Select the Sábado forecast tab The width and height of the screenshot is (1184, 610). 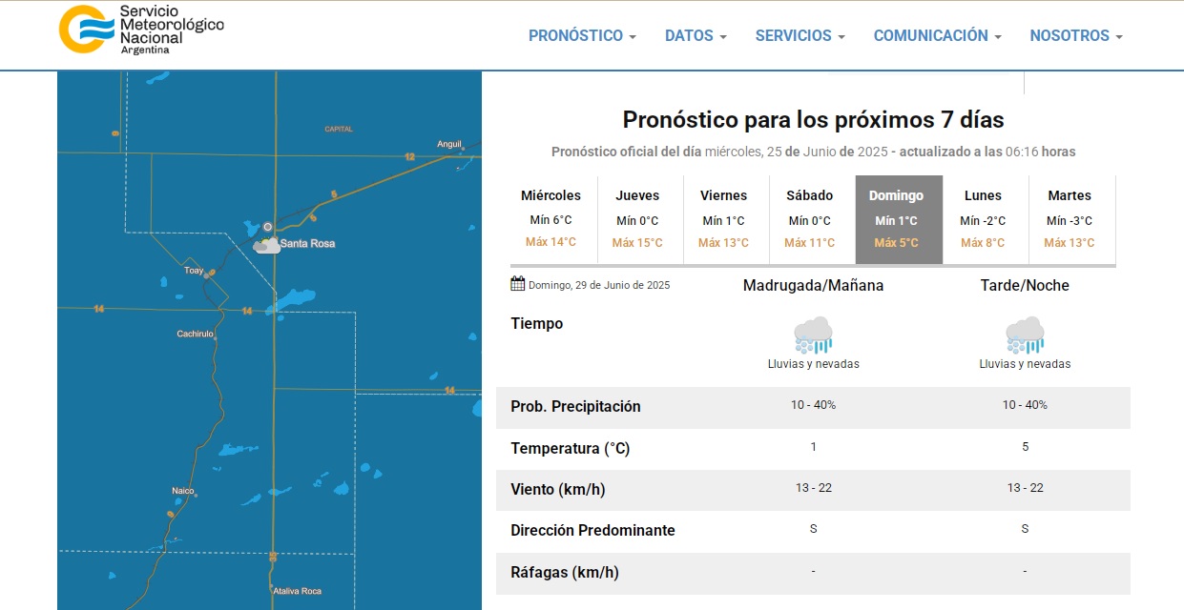coord(809,219)
